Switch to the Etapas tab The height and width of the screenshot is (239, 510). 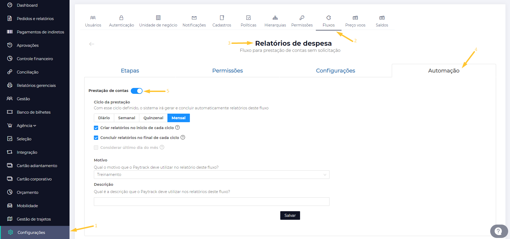pyautogui.click(x=130, y=71)
